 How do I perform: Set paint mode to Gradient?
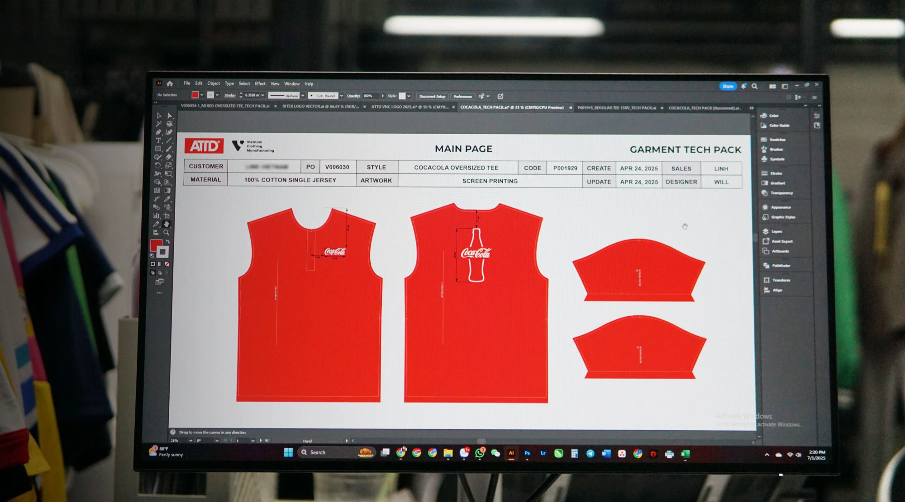tap(160, 264)
